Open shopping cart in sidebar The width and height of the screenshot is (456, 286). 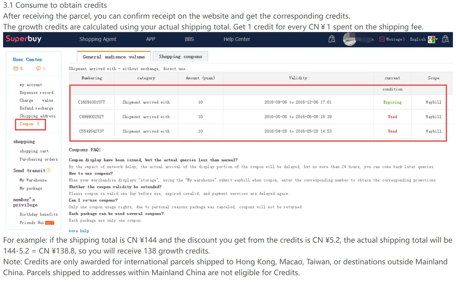(34, 151)
